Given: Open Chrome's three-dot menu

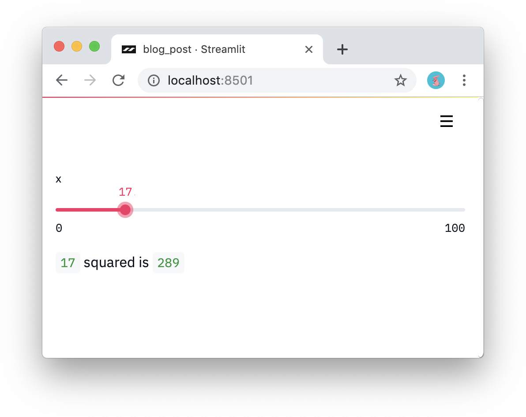Looking at the screenshot, I should [464, 80].
